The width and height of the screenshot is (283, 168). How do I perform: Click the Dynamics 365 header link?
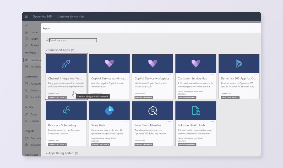[42, 17]
